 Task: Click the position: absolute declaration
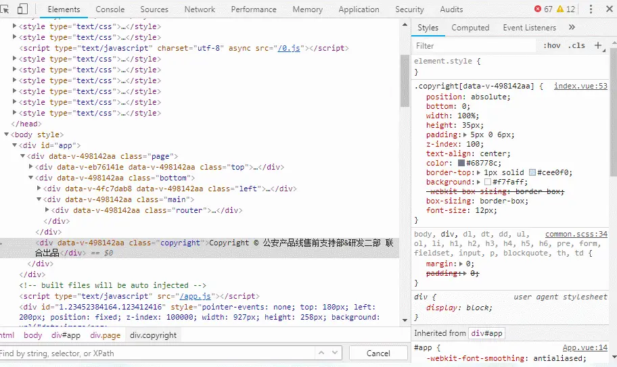coord(468,97)
